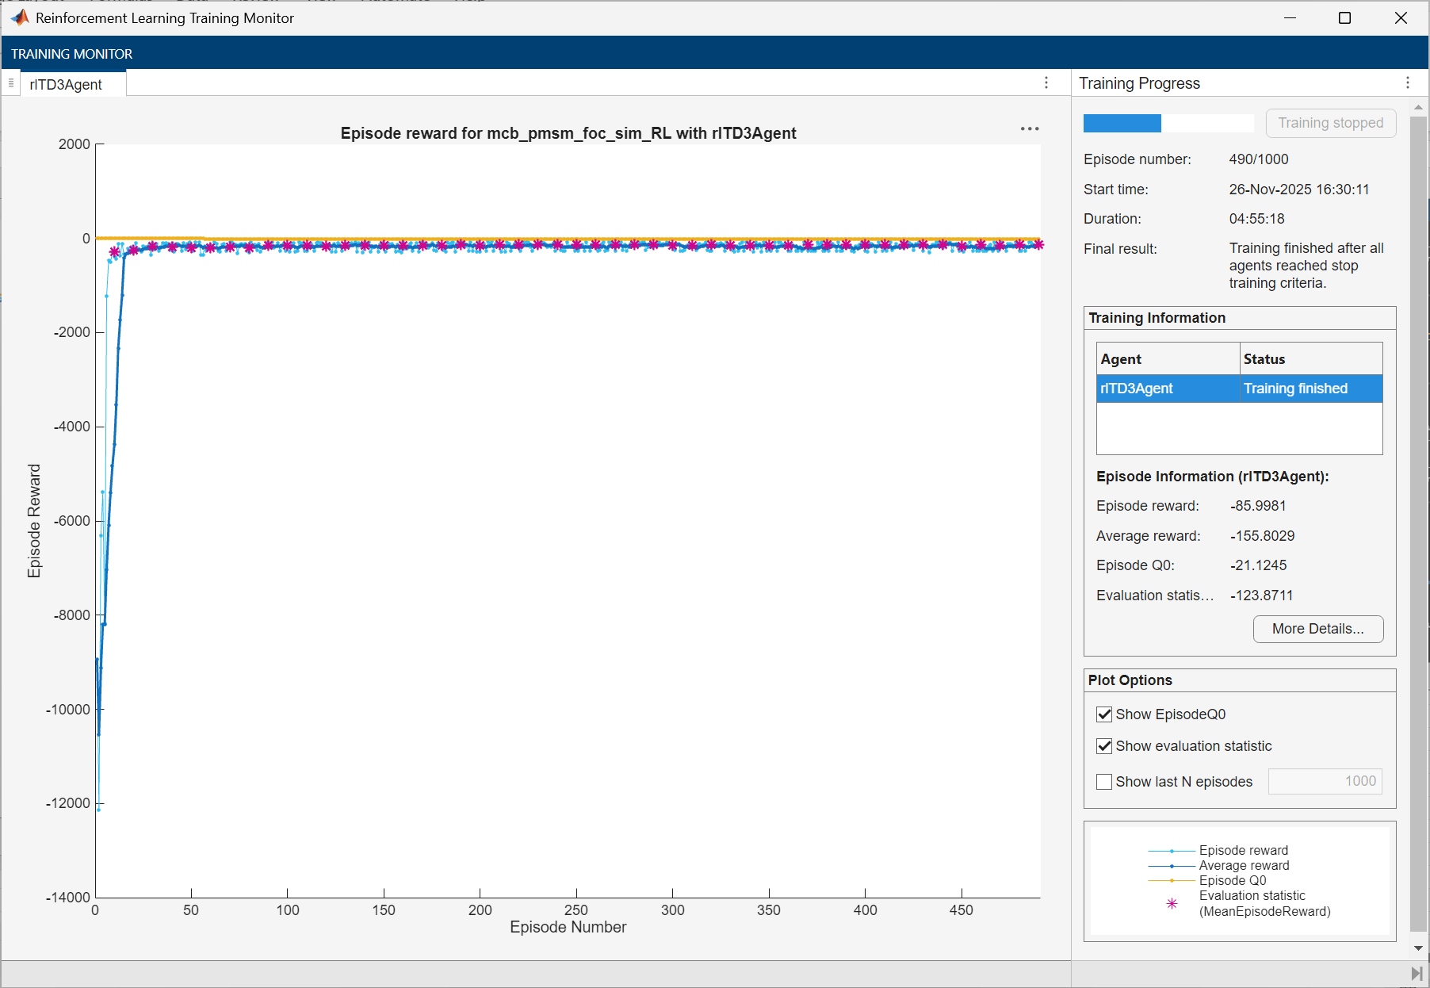This screenshot has height=988, width=1430.
Task: Click the Training Progress panel title
Action: tap(1139, 83)
